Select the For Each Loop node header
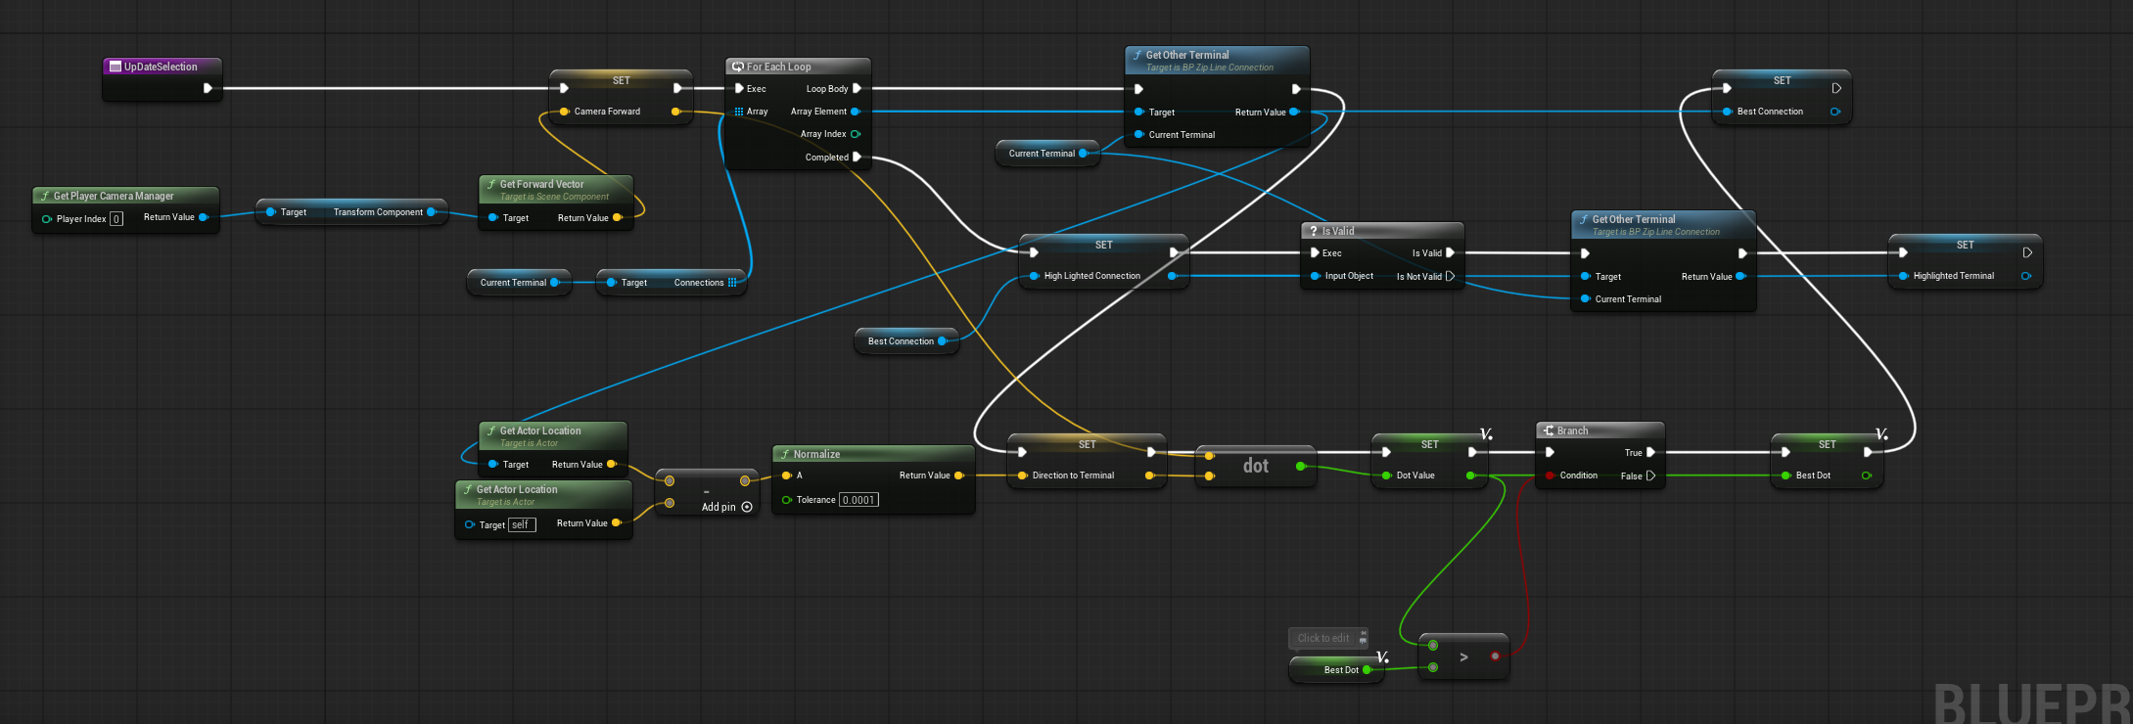The image size is (2133, 724). tap(798, 67)
